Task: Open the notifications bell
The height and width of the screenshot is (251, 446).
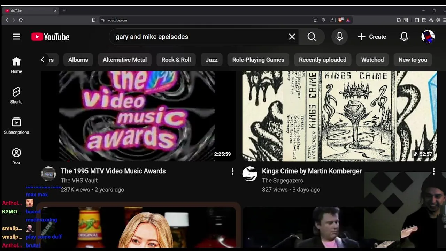Action: coord(404,37)
